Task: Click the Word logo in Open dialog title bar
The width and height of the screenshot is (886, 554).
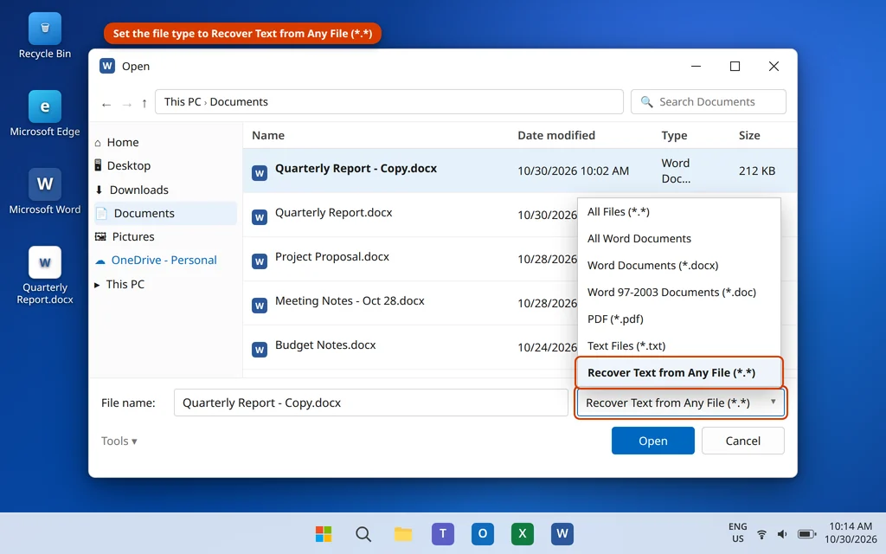Action: [107, 66]
